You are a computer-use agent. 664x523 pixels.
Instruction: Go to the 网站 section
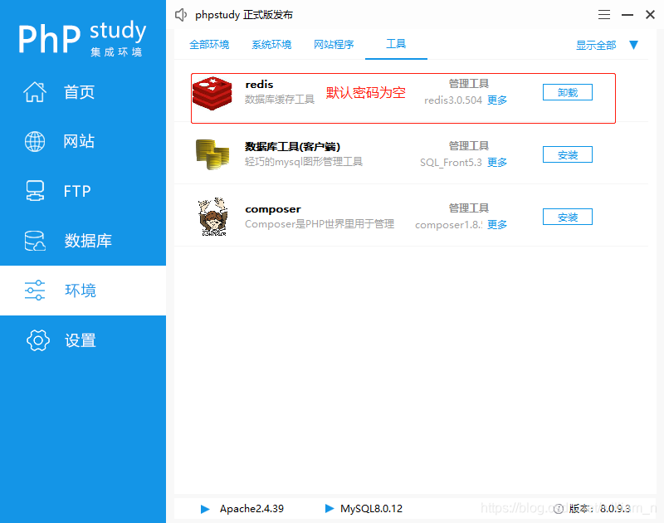(83, 141)
